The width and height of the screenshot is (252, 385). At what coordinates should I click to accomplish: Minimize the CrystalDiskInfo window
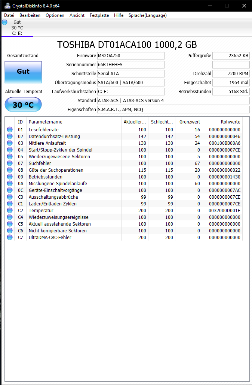[x=210, y=6]
